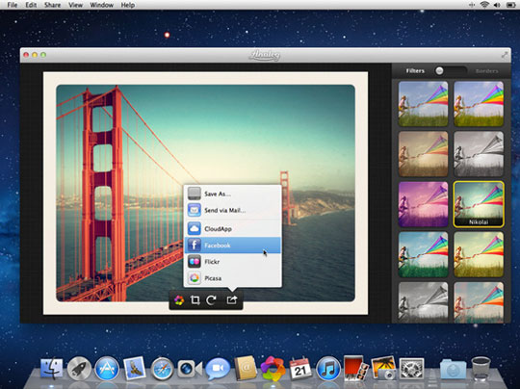The image size is (520, 389).
Task: Share photo to Flickr
Action: 232,262
